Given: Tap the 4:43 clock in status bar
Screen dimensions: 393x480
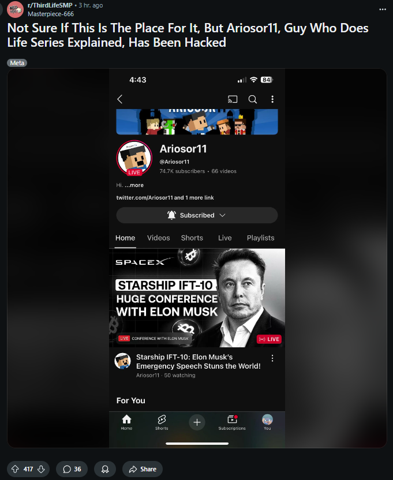Looking at the screenshot, I should [138, 80].
